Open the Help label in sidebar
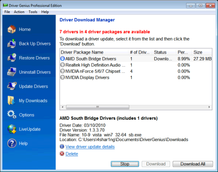Viewport: 218px width, 172px height. coord(23,143)
